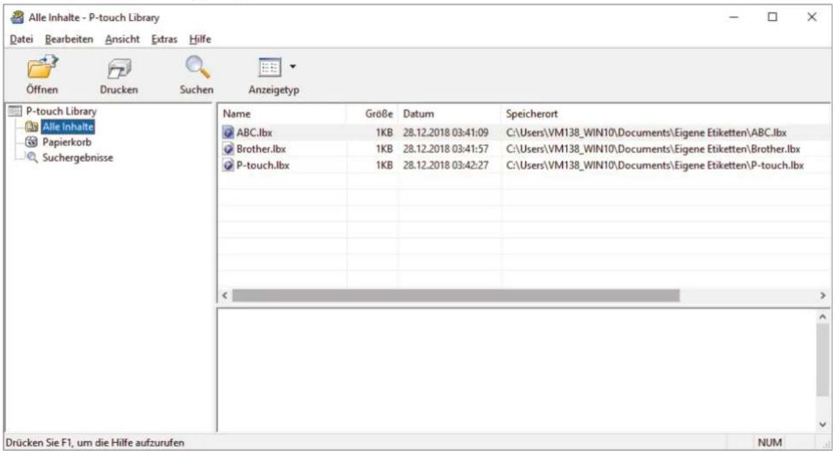Screen dimensions: 833x451
Task: Maximize the P-touch Library window
Action: (772, 16)
